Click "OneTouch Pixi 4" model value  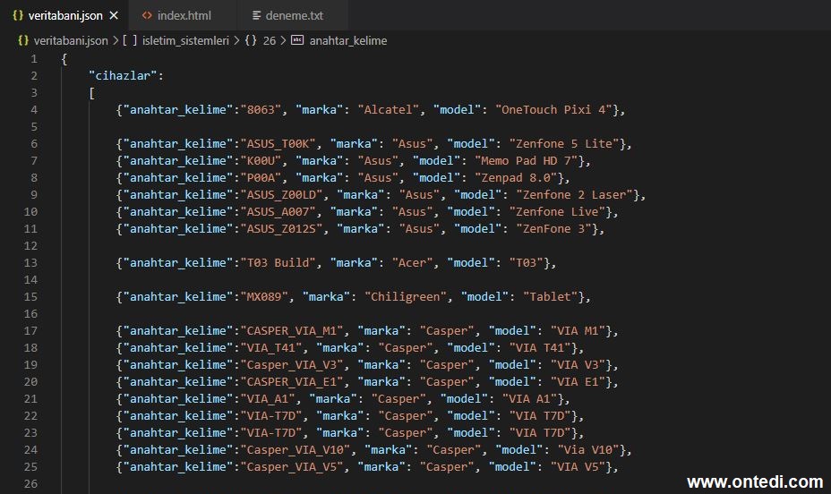pyautogui.click(x=553, y=109)
